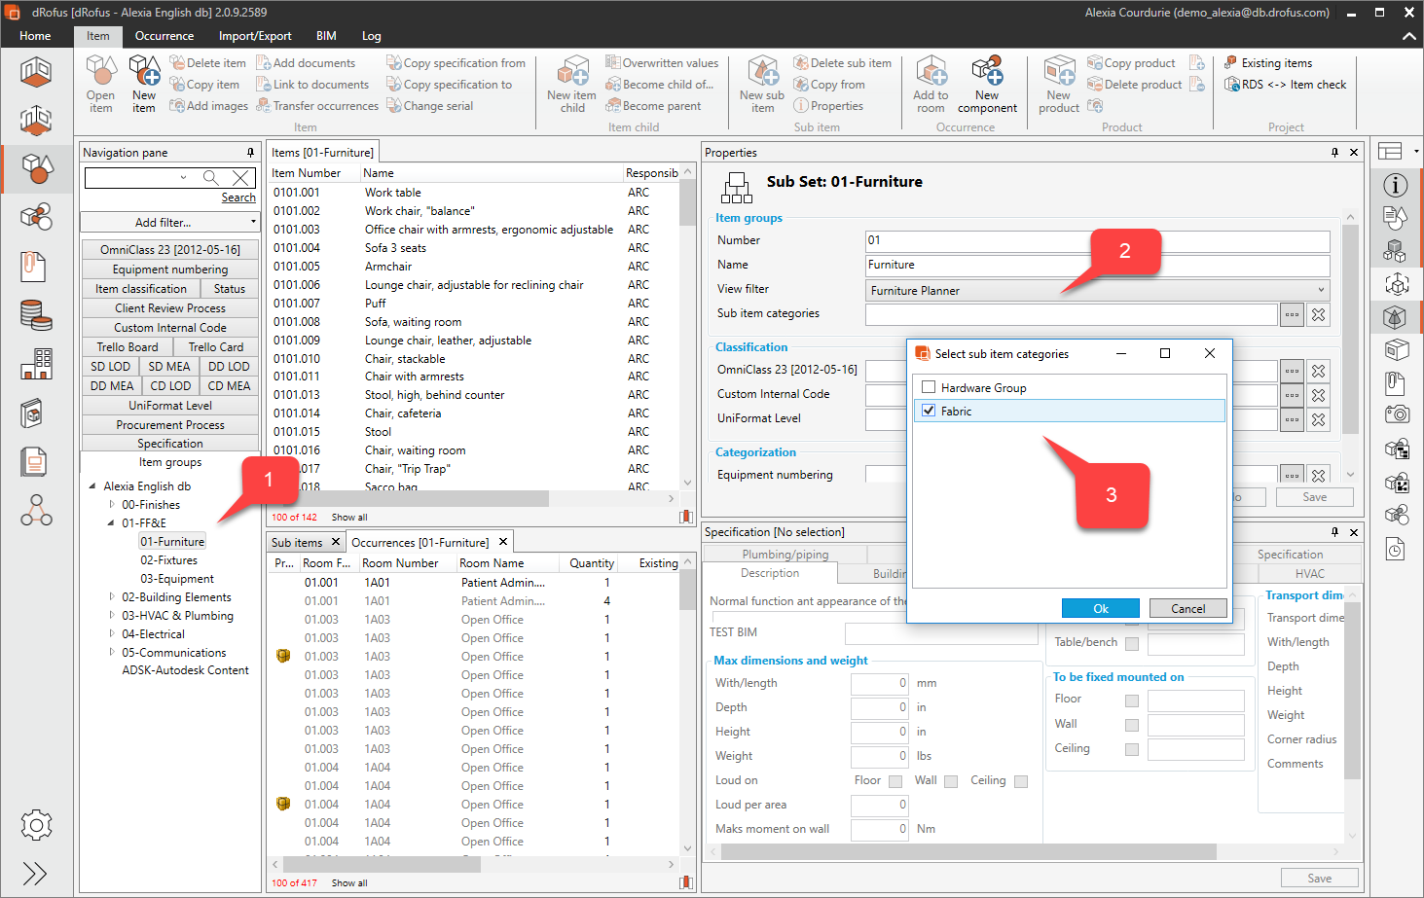Image resolution: width=1424 pixels, height=898 pixels.
Task: Expand the 02-Building Elements tree node
Action: click(112, 597)
